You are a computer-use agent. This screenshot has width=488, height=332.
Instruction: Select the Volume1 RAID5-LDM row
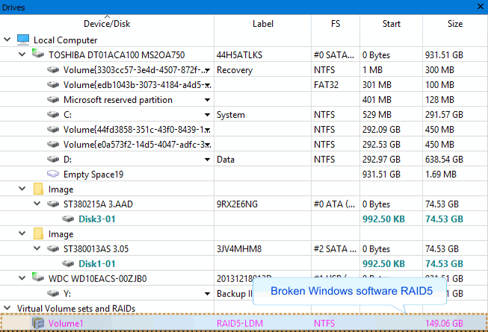pyautogui.click(x=244, y=323)
